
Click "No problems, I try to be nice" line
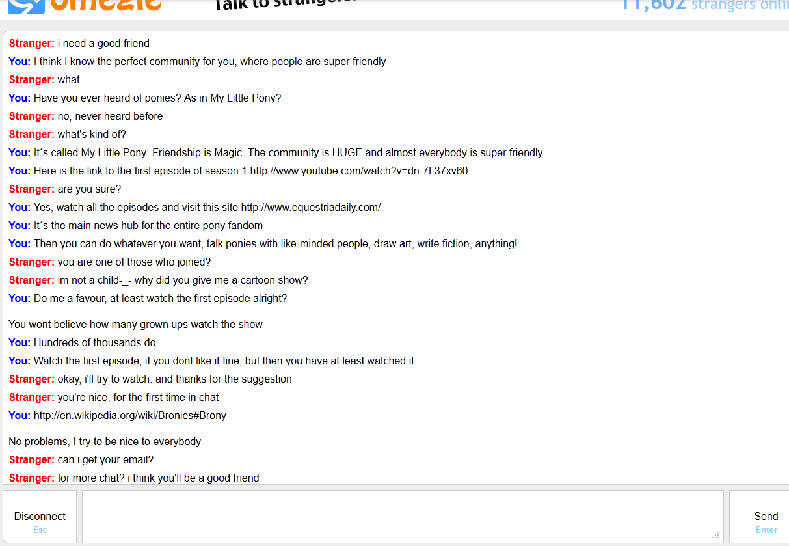(105, 442)
